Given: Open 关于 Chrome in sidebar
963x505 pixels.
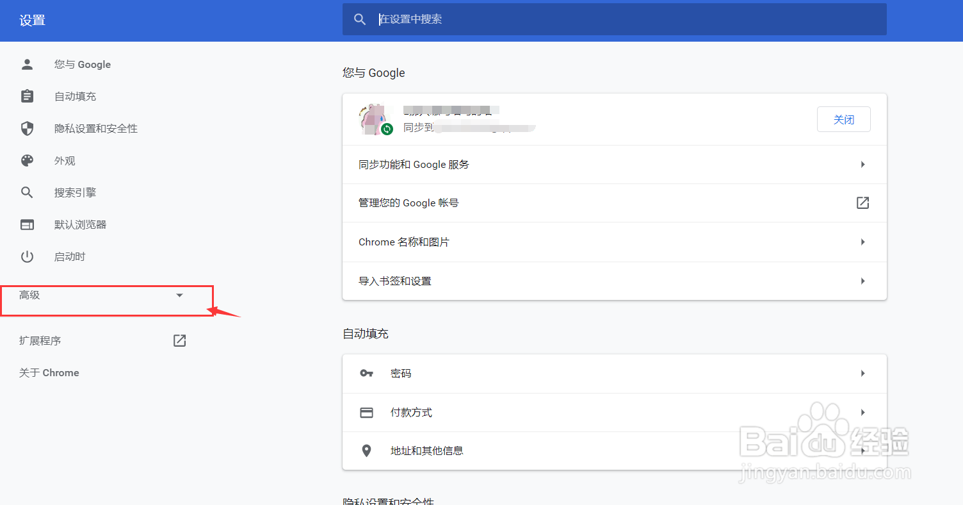Looking at the screenshot, I should tap(49, 372).
